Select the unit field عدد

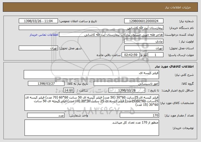click(46, 115)
